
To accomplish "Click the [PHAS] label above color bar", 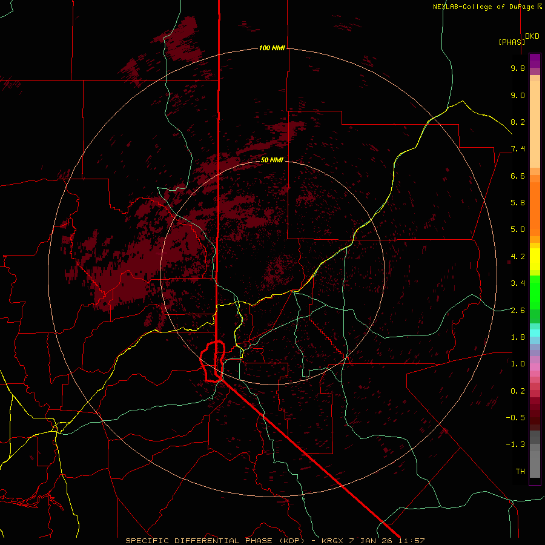I will tap(512, 42).
